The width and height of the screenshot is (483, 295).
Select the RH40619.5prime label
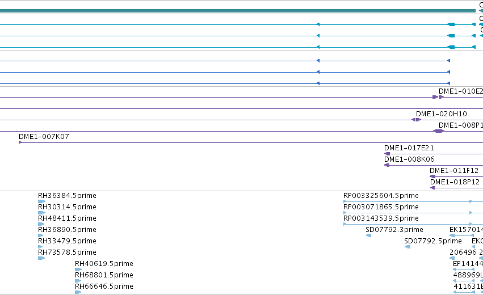[104, 264]
